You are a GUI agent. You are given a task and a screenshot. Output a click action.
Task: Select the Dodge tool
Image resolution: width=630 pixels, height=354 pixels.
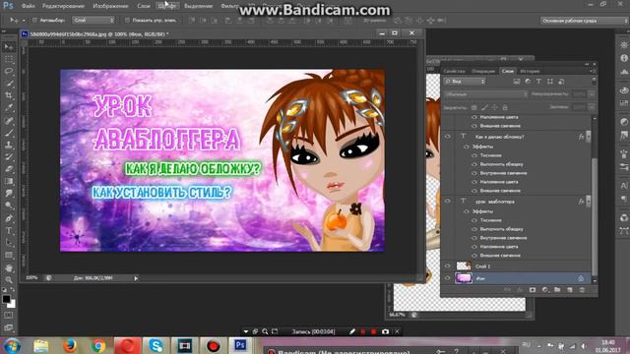pos(9,206)
